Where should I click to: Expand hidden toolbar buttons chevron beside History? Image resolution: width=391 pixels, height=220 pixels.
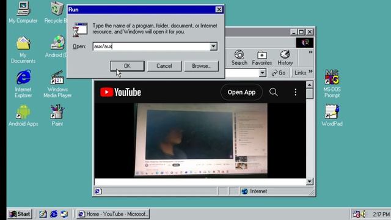point(310,52)
